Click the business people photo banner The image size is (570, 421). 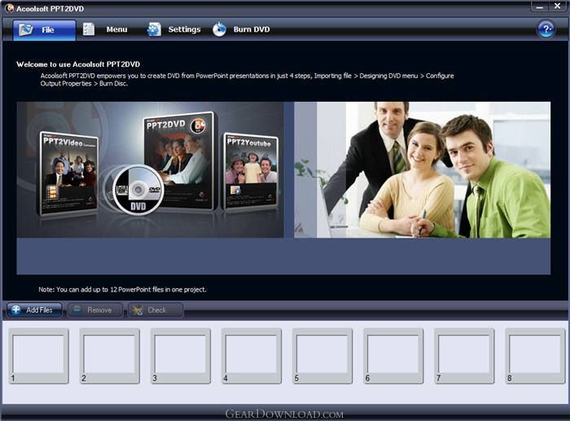tap(422, 169)
